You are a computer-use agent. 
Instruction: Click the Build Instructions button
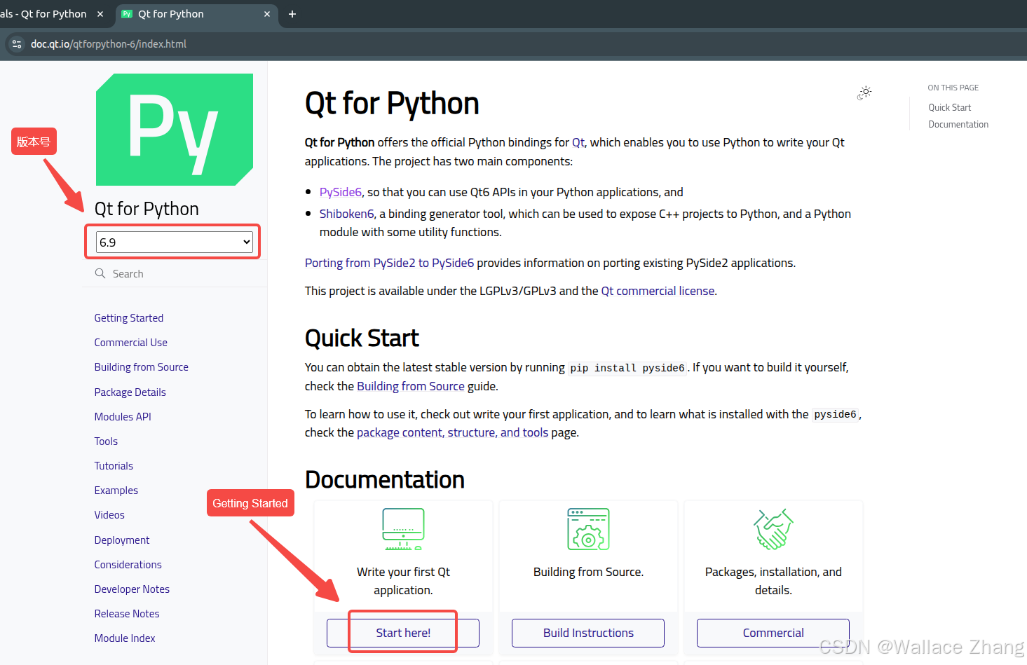[x=588, y=633]
